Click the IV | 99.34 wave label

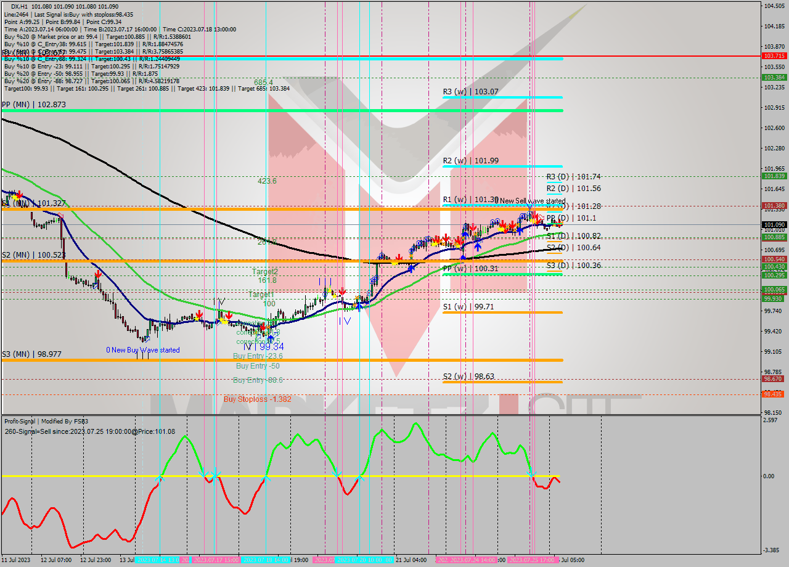coord(264,347)
